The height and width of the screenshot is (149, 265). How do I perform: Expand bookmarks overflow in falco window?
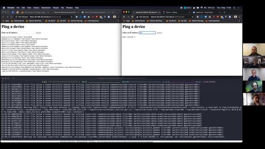click(118, 21)
